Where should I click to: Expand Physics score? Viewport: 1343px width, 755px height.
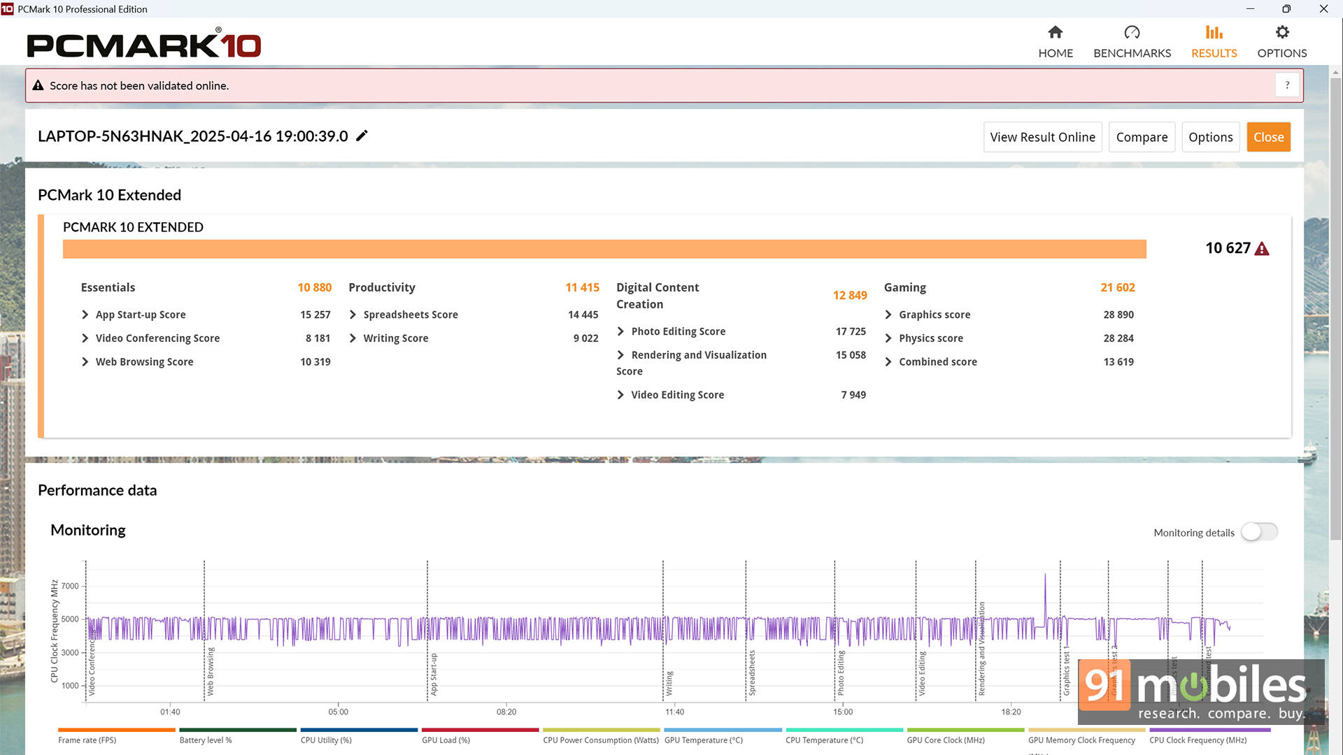point(888,338)
